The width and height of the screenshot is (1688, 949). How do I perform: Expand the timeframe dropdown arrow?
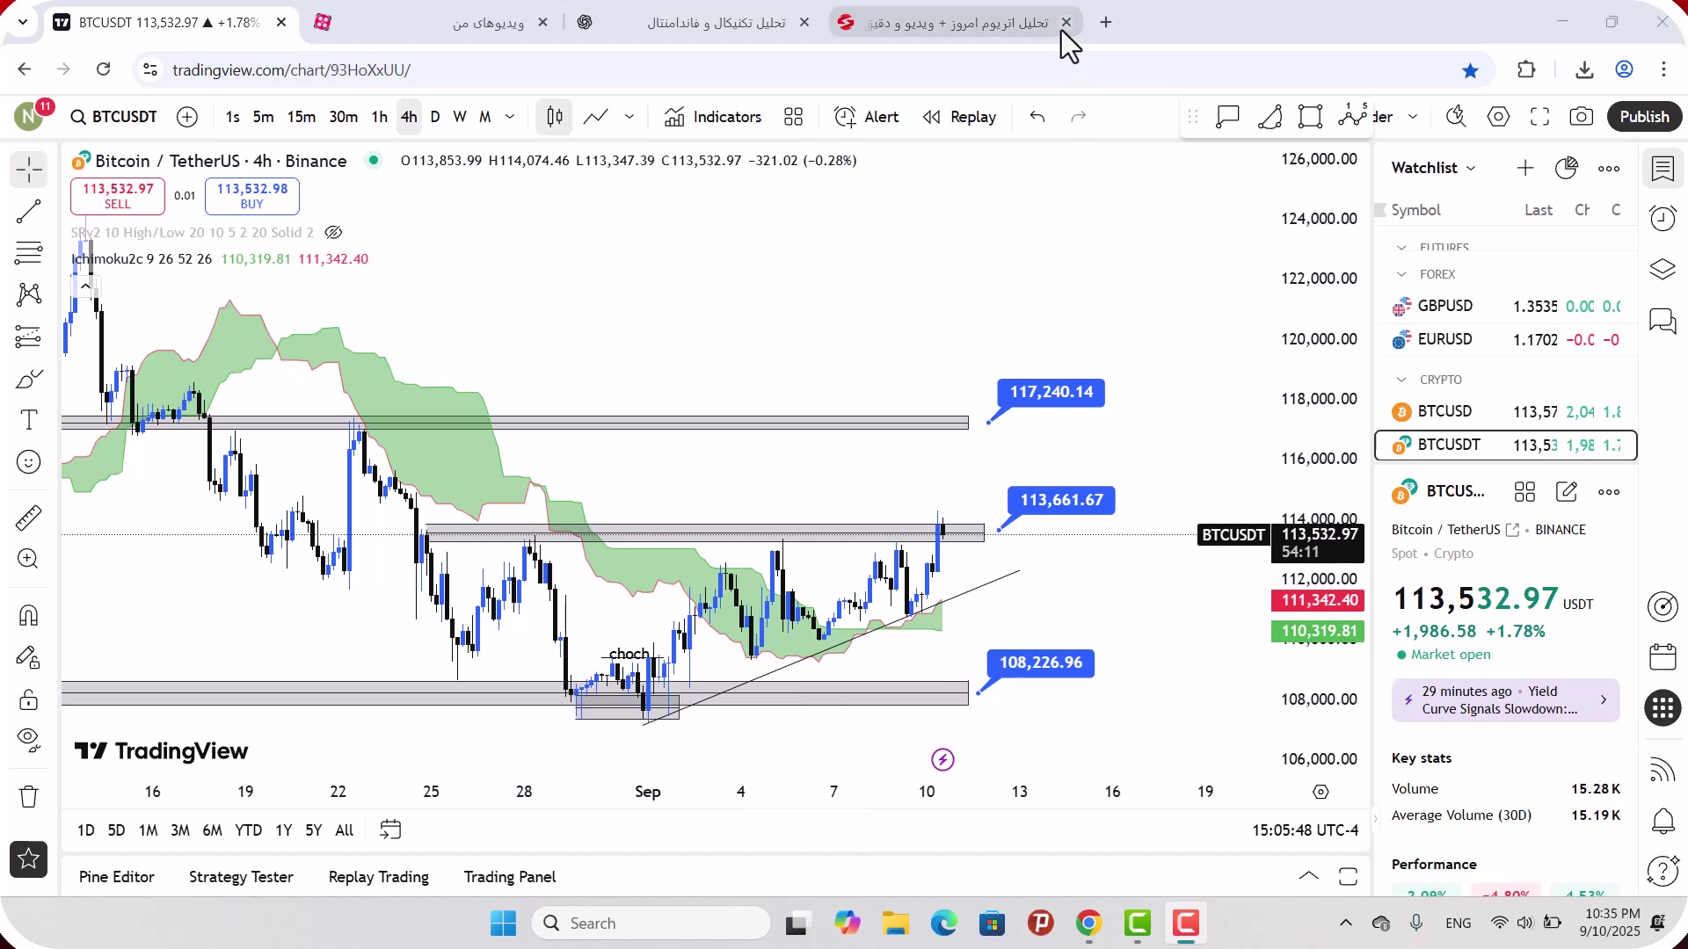[510, 117]
